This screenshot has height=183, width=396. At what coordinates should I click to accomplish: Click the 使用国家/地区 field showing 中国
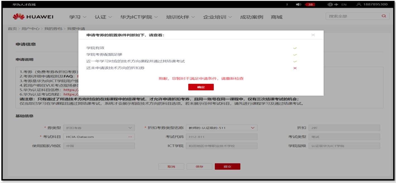tap(99, 146)
